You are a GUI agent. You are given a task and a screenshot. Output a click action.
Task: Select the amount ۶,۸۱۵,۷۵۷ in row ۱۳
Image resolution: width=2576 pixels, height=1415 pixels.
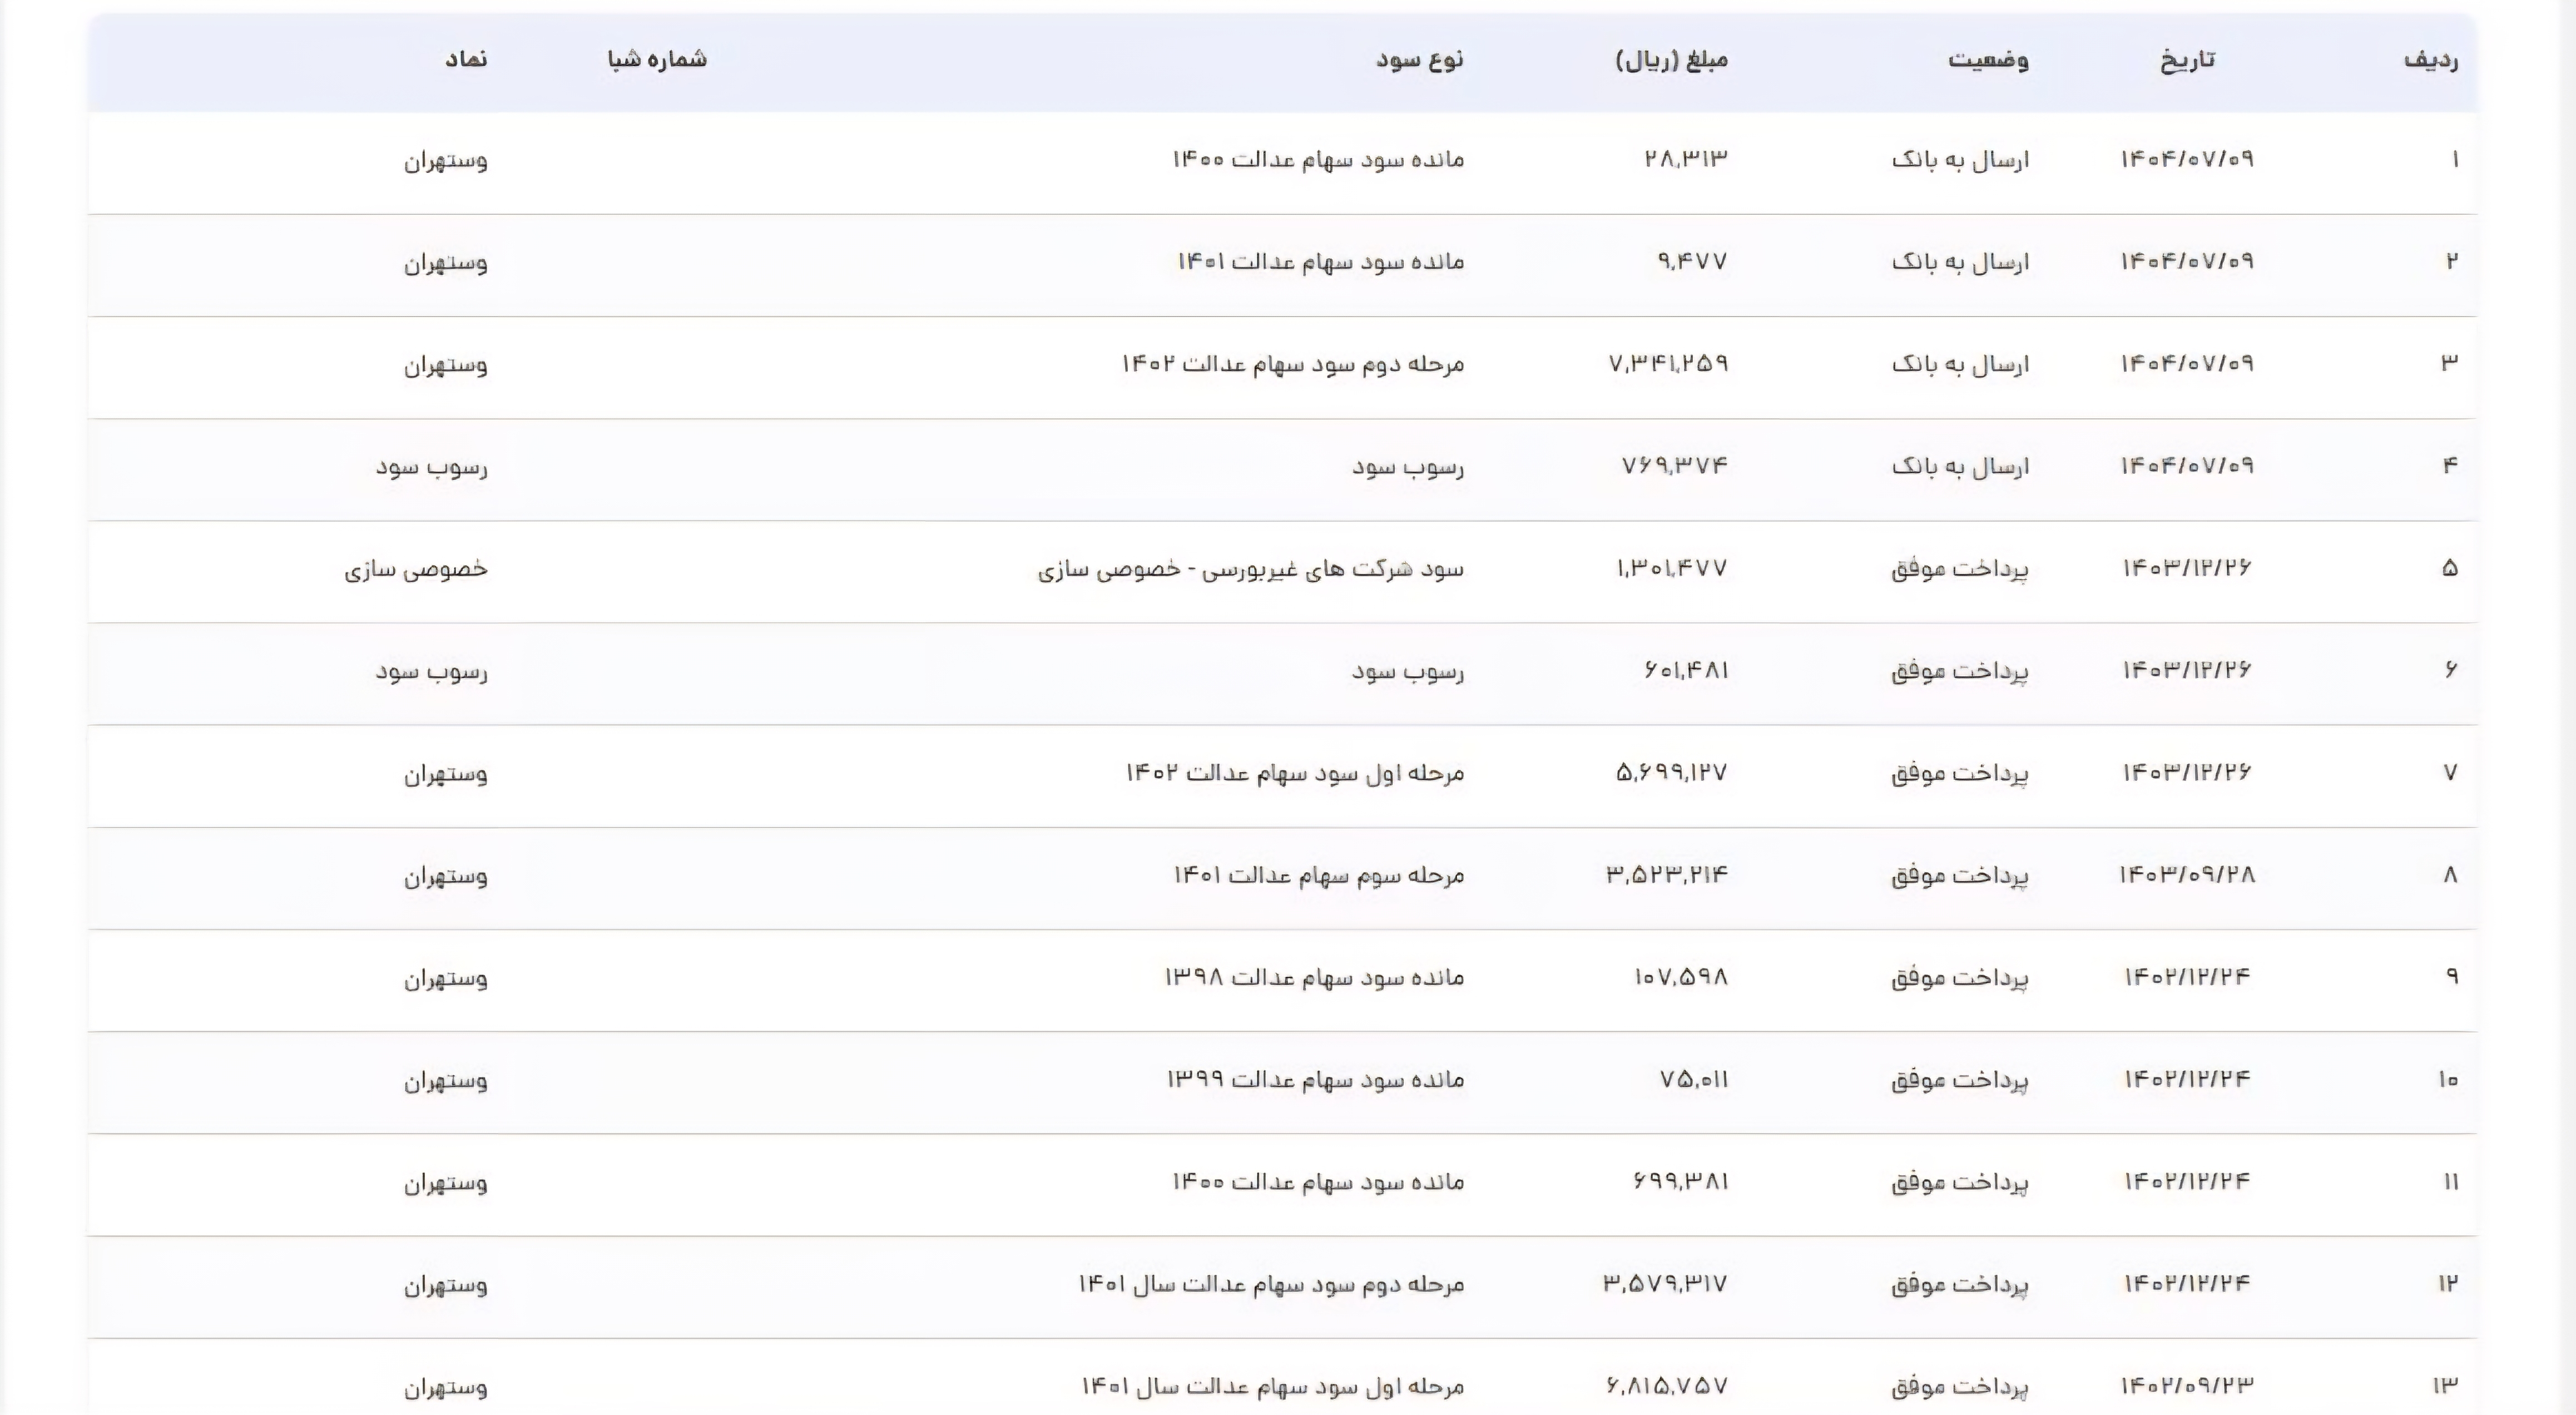tap(1666, 1386)
